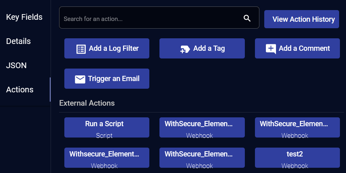Click the magnifying glass search icon
The height and width of the screenshot is (173, 346).
click(247, 18)
